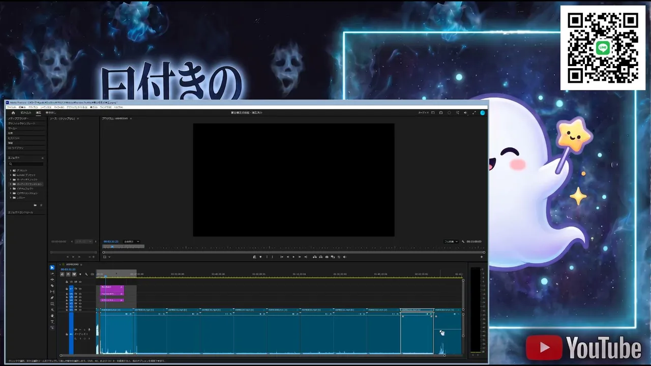This screenshot has height=366, width=651.
Task: Open the ヒストリー panel
Action: click(x=14, y=138)
